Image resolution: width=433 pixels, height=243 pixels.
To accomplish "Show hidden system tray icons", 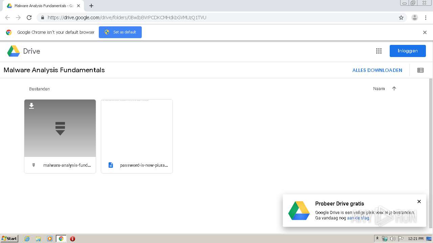I will [377, 239].
